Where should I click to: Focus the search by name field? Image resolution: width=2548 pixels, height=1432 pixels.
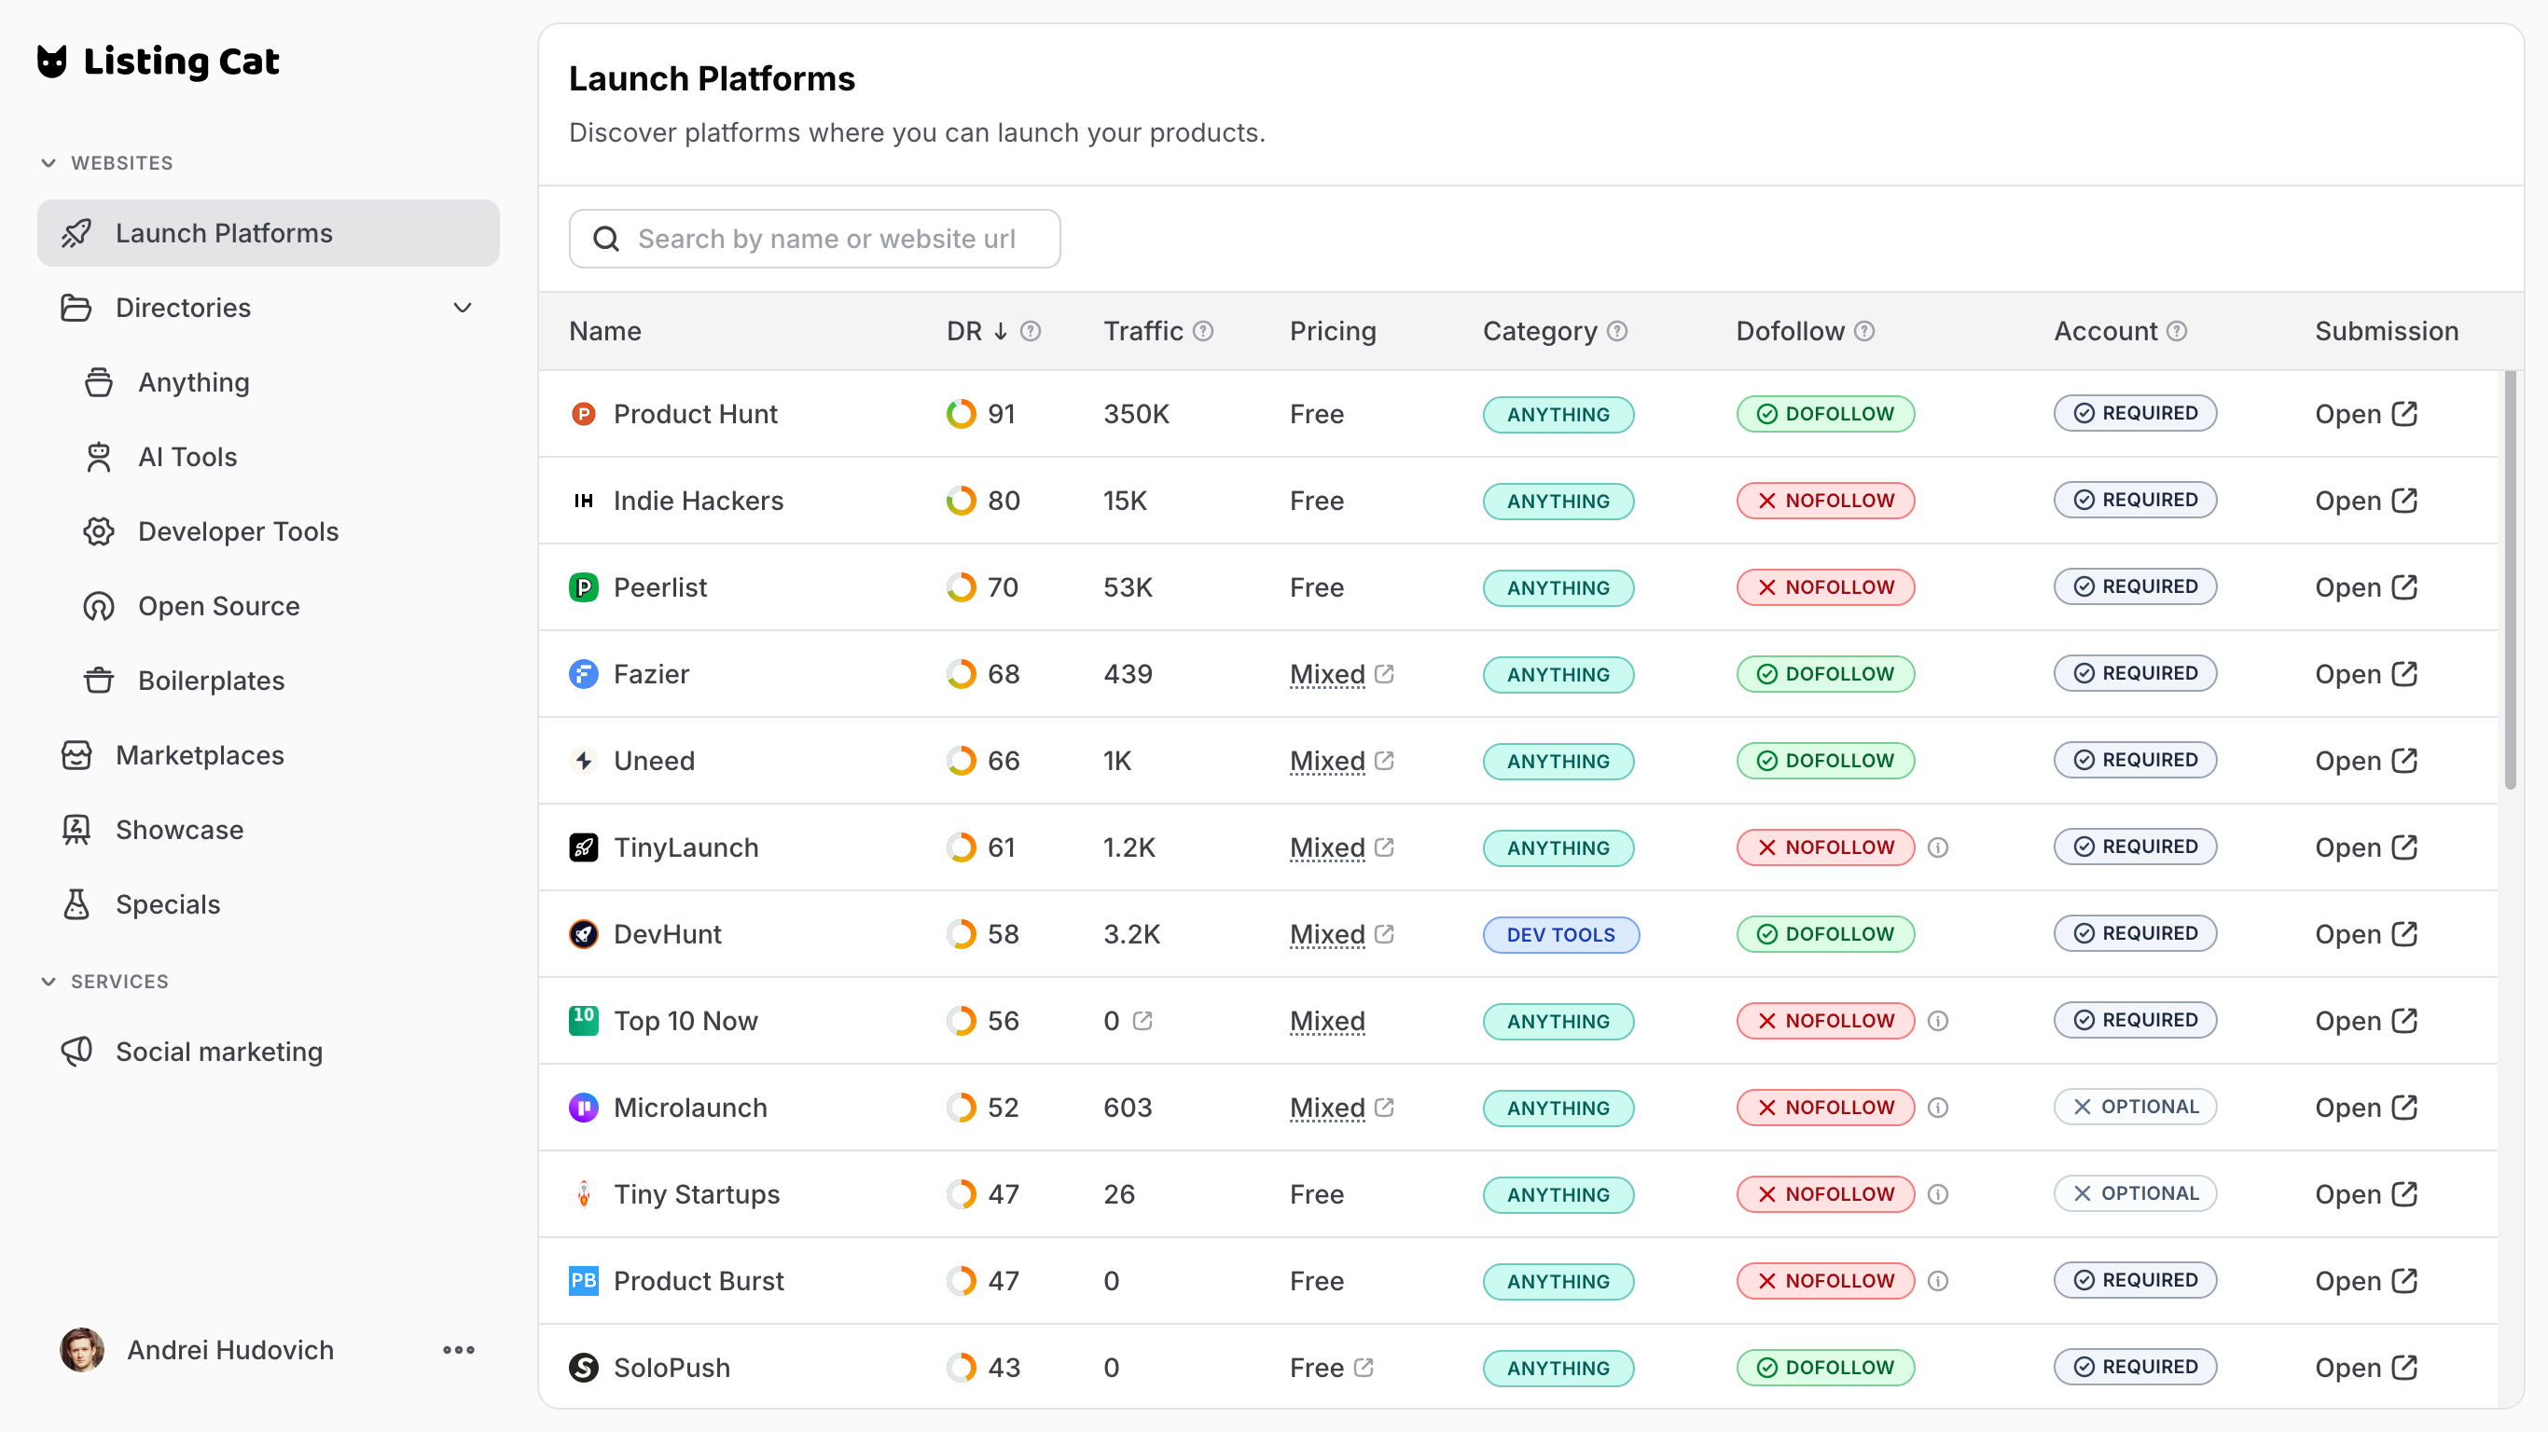pos(826,239)
